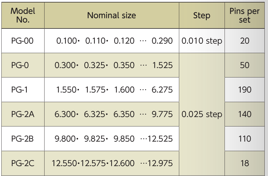Click the PG-1 model cell
The height and width of the screenshot is (176, 268).
pyautogui.click(x=23, y=90)
